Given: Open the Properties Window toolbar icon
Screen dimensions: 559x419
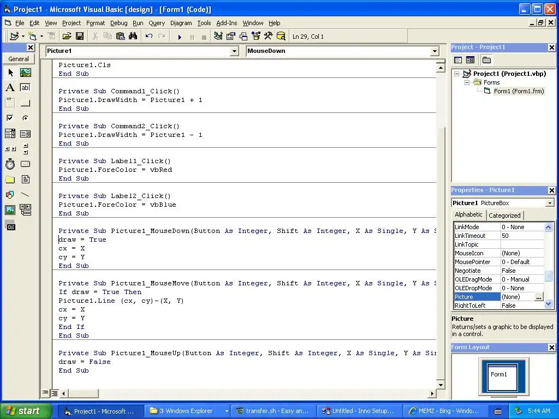Looking at the screenshot, I should coord(231,37).
